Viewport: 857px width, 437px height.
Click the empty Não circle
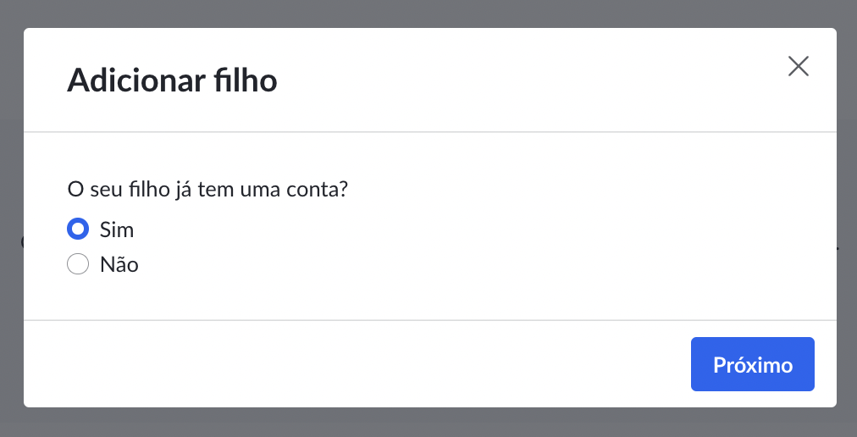pyautogui.click(x=78, y=264)
